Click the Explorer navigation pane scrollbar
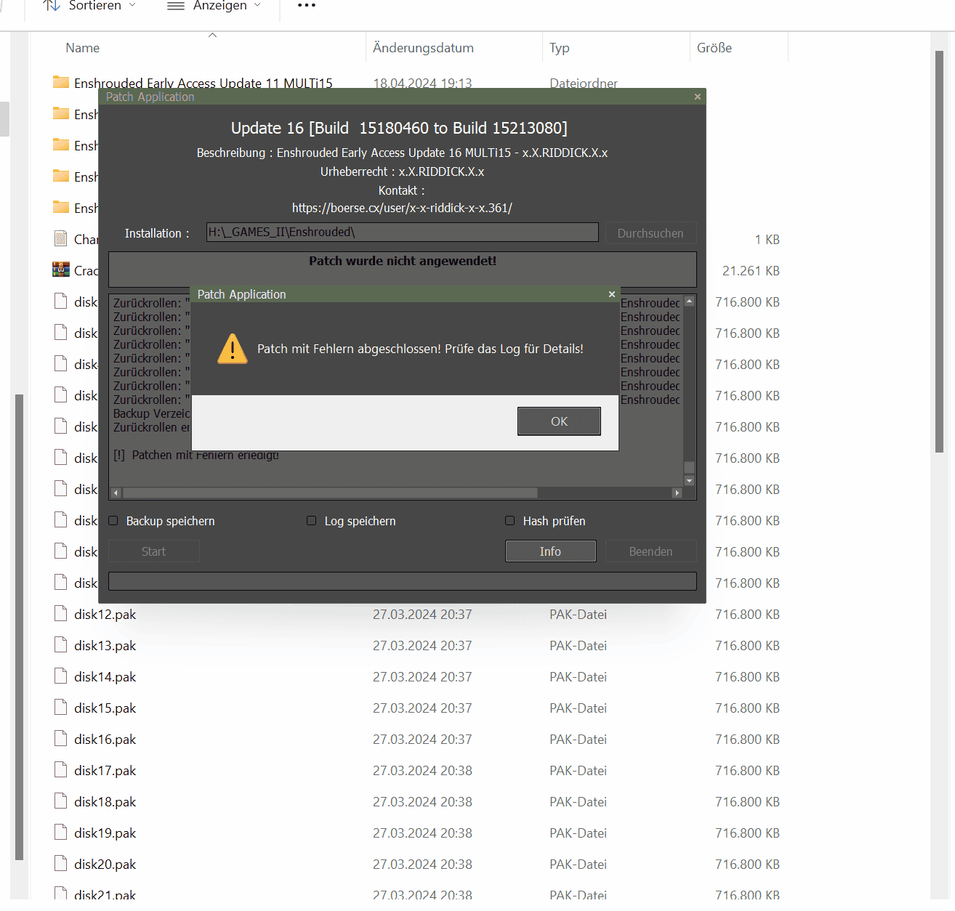Screen dimensions: 955x911 [x=20, y=627]
